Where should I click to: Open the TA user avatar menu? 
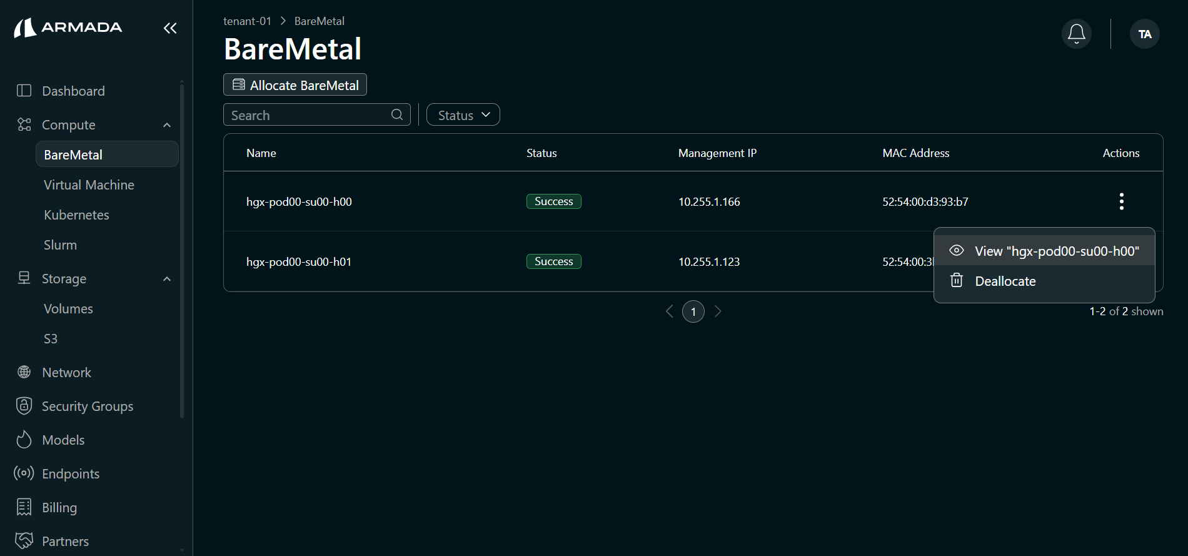point(1145,34)
